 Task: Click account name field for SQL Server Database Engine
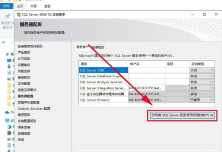pyautogui.click(x=147, y=76)
